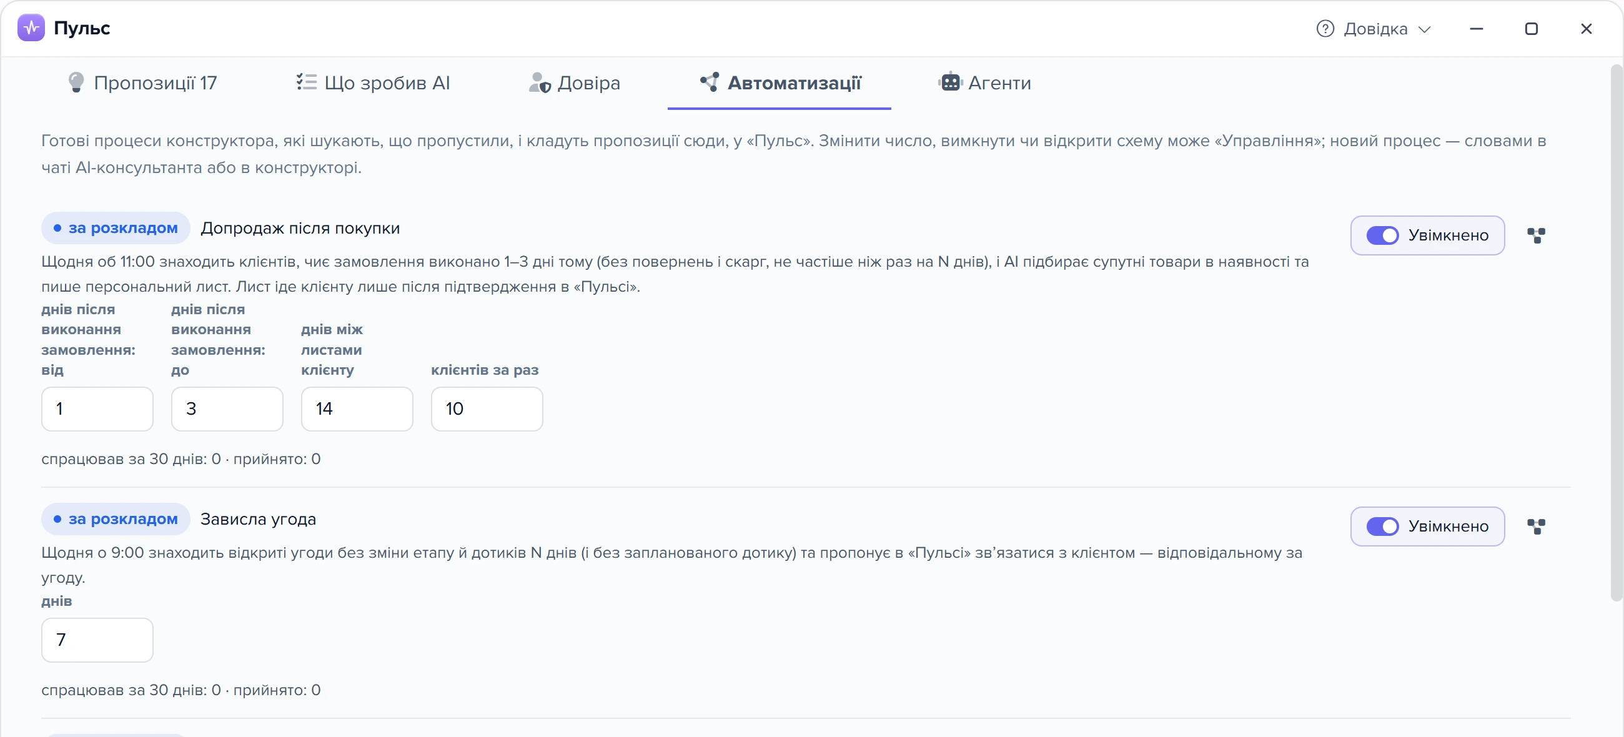
Task: Click the nodes icon of Автоматизації tab
Action: click(709, 82)
